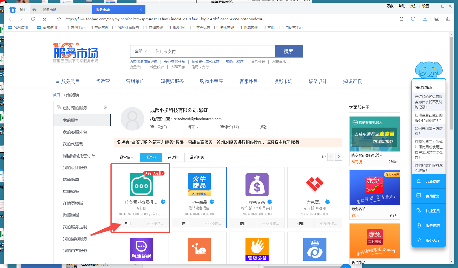Open the 风速客服 app icon

pyautogui.click(x=141, y=249)
